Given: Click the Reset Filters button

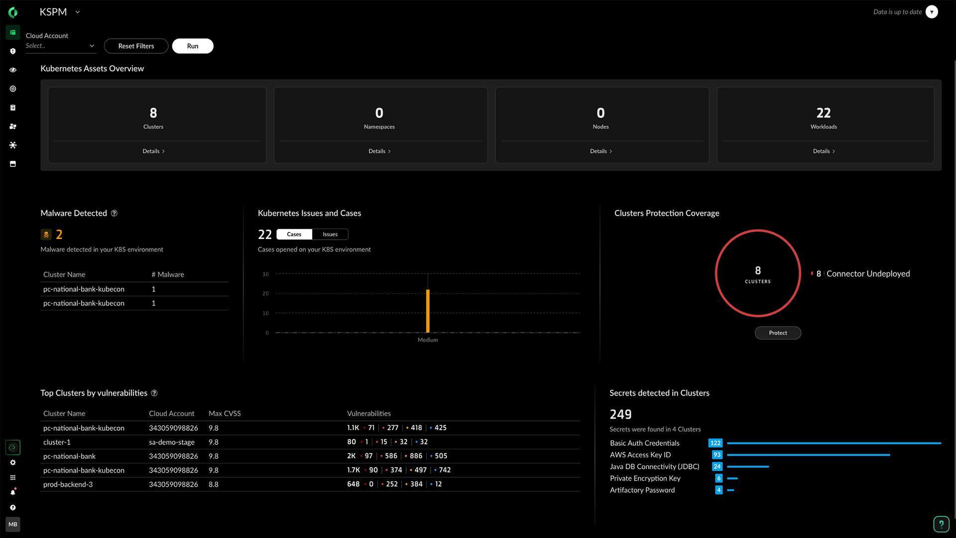Looking at the screenshot, I should click(136, 46).
